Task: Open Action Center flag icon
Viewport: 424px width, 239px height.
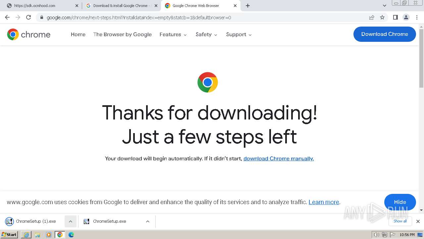Action: [392, 235]
